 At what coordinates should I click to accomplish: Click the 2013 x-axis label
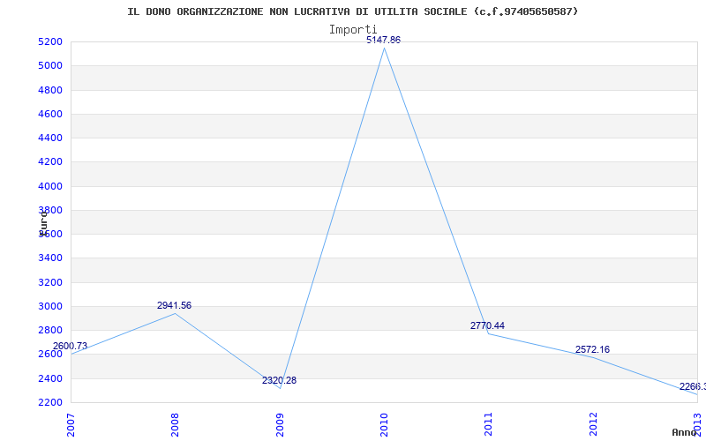697,424
